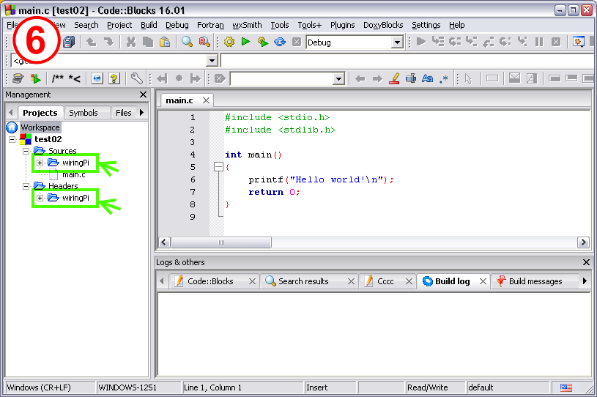597x397 pixels.
Task: Expand wiringPi folder under Sources
Action: tap(40, 163)
